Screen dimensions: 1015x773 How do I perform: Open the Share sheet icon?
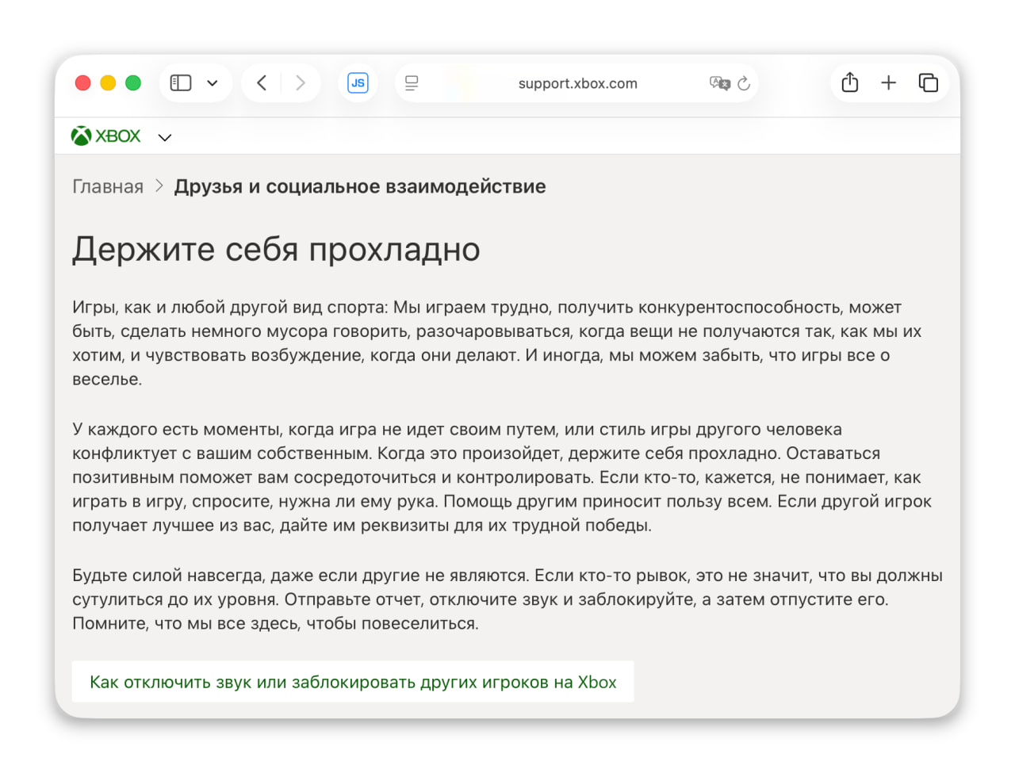pyautogui.click(x=849, y=82)
